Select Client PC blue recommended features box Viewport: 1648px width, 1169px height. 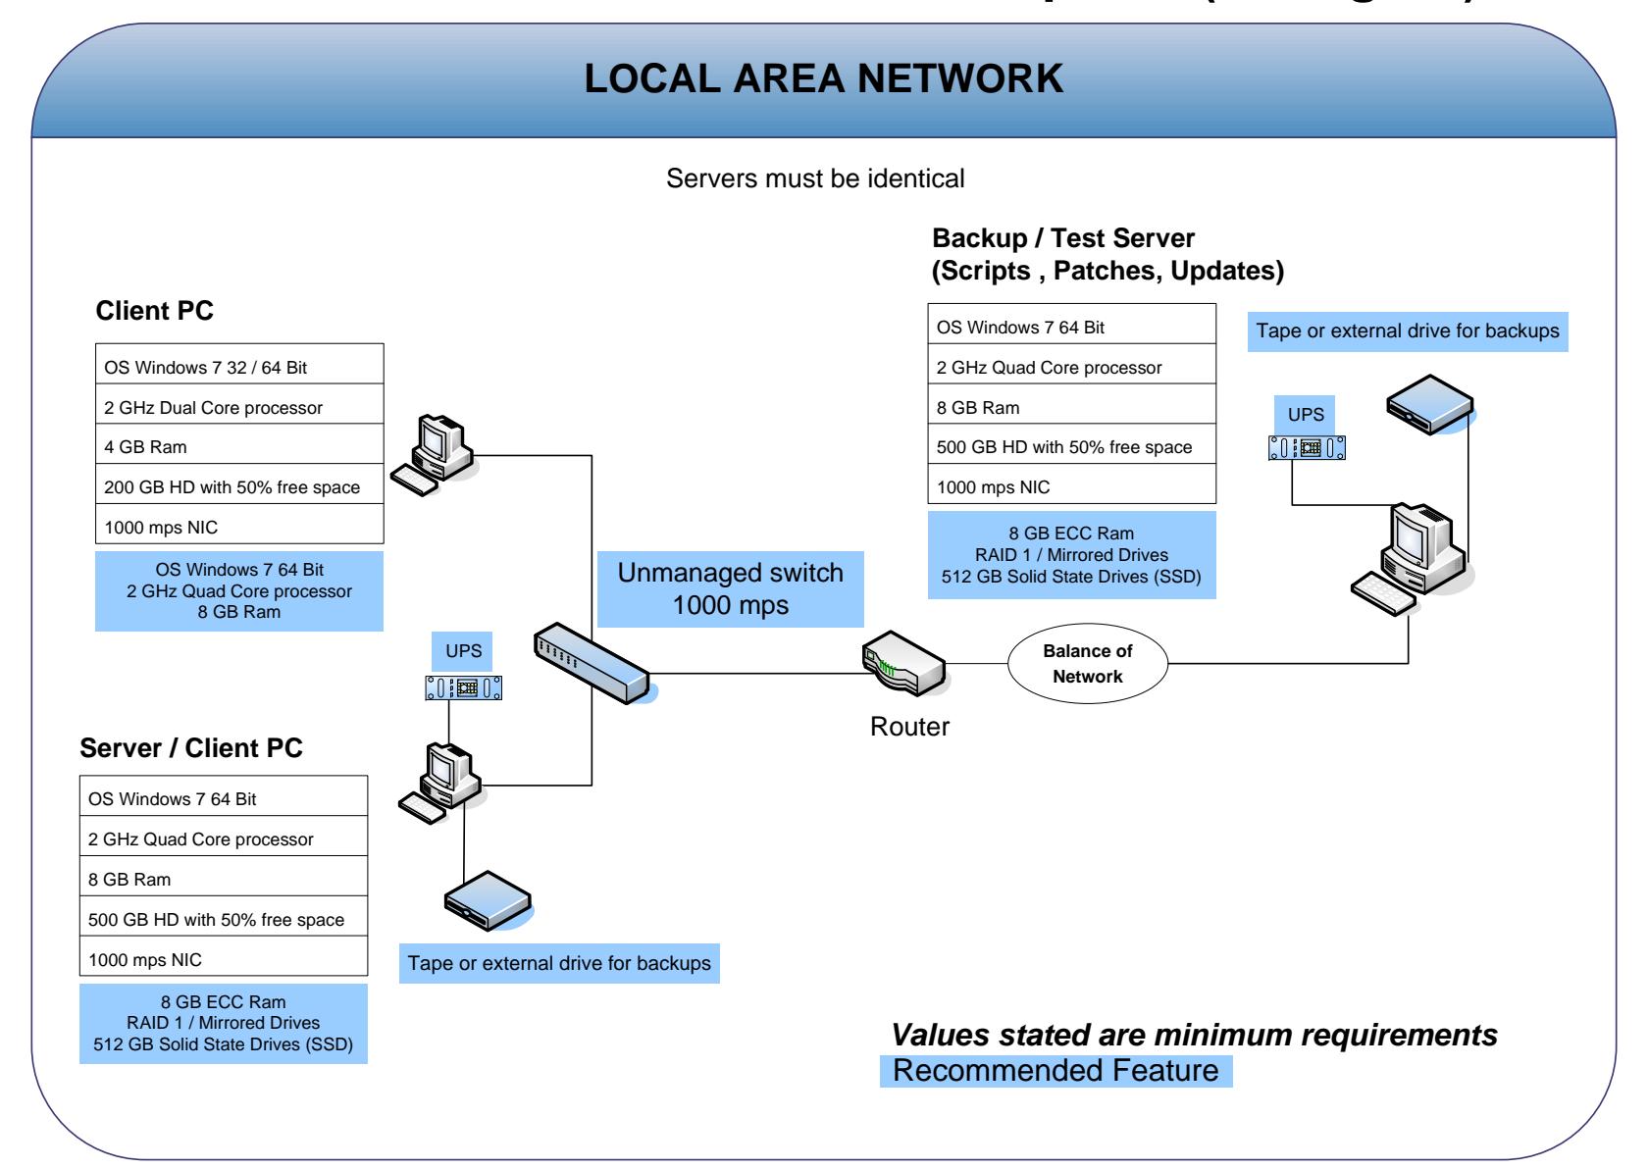coord(239,590)
